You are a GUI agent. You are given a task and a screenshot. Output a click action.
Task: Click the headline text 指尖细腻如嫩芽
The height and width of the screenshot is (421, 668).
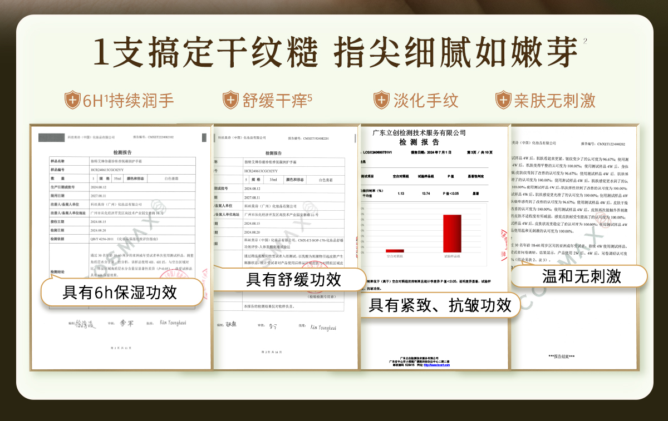click(x=455, y=52)
